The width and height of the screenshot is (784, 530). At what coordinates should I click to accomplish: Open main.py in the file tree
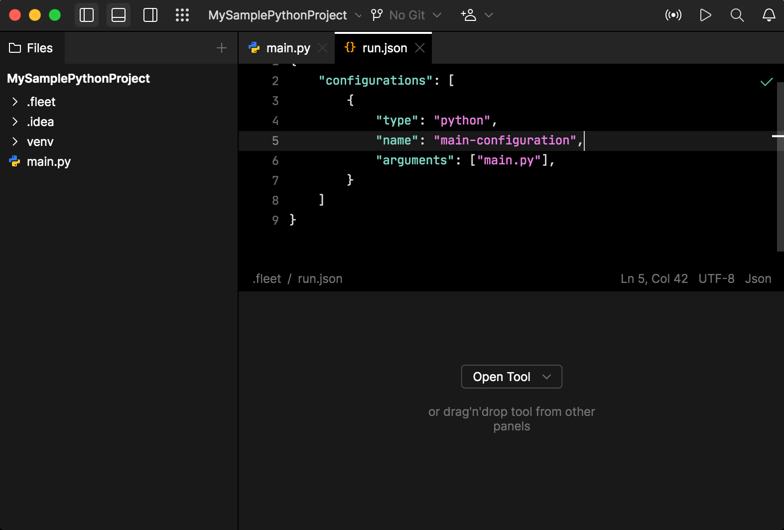click(x=48, y=162)
